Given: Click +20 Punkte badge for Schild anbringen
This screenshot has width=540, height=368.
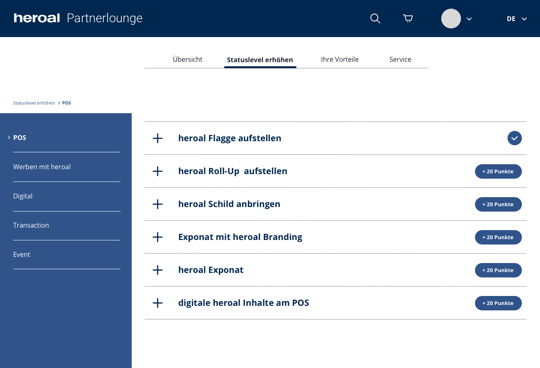Looking at the screenshot, I should (x=498, y=204).
